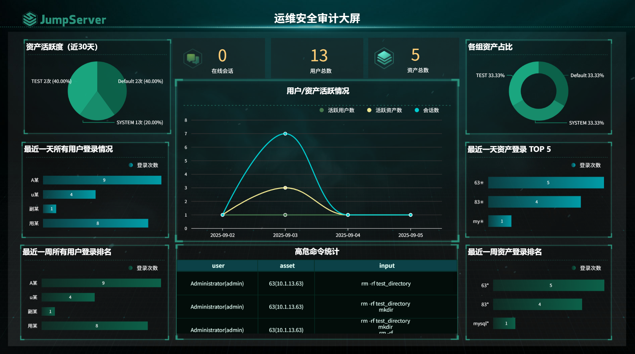Select the yellow active-assets point at value 3

click(x=285, y=188)
